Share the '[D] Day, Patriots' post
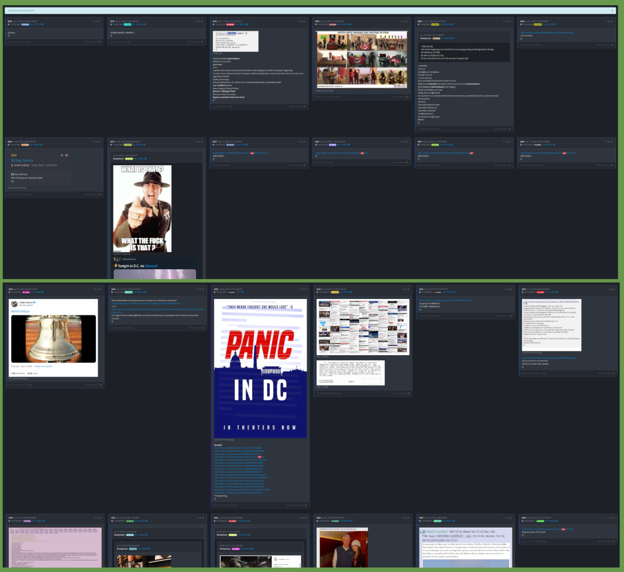 pos(94,141)
